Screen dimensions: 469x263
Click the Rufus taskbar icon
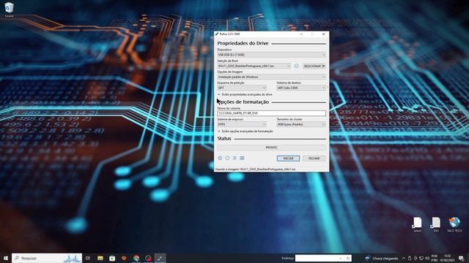tap(160, 258)
